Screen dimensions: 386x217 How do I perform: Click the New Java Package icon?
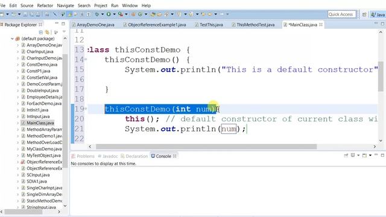133,14
